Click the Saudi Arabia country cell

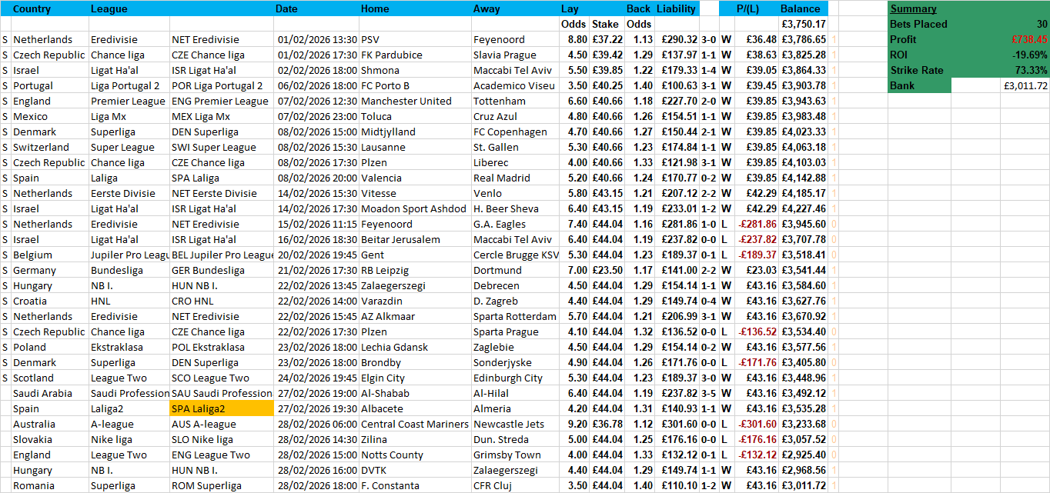point(43,393)
